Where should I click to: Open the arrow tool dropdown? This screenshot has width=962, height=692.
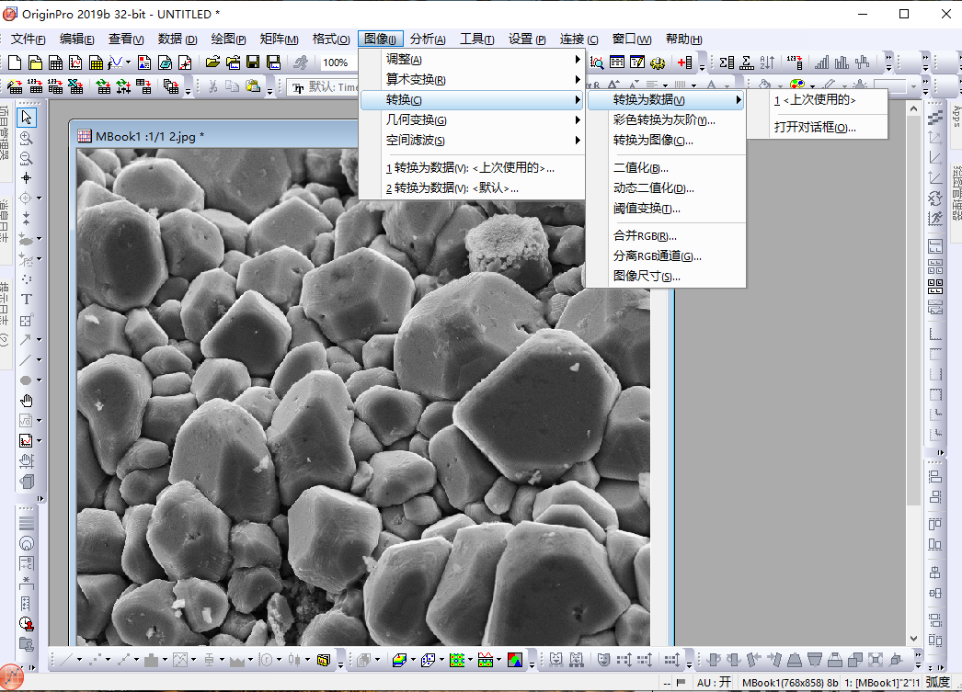(x=39, y=340)
